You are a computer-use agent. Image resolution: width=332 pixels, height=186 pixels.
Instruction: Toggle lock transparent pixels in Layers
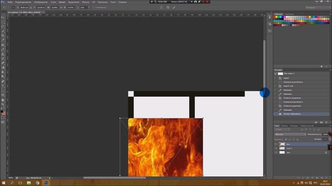pos(286,139)
